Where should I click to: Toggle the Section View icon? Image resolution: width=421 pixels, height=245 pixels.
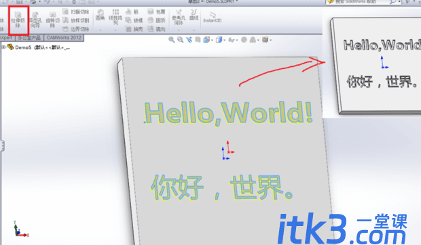coord(198,40)
